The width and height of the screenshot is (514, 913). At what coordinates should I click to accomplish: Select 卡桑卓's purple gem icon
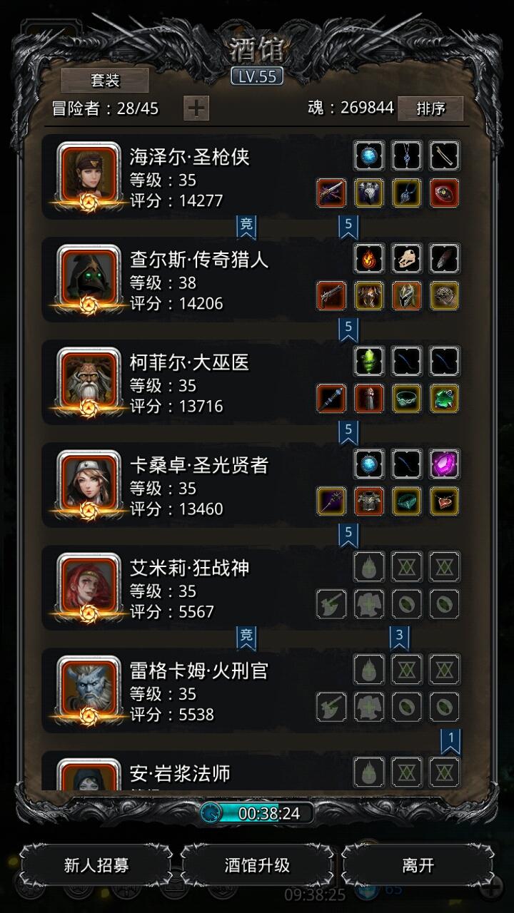(445, 464)
